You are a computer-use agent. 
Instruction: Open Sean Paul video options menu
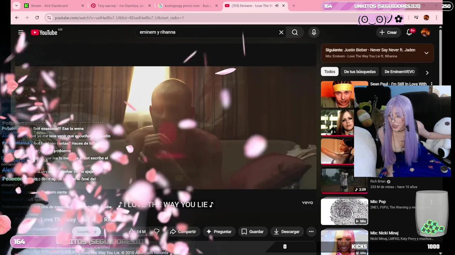[x=432, y=84]
